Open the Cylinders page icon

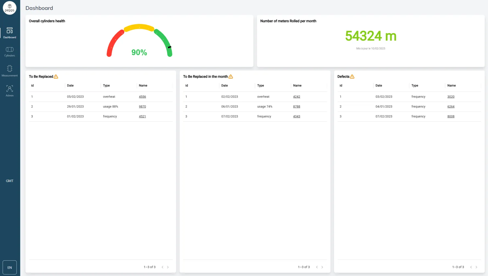(x=10, y=50)
